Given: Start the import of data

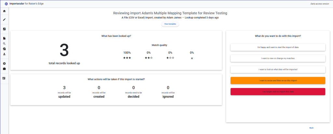Looking at the screenshot, I should point(278,47).
